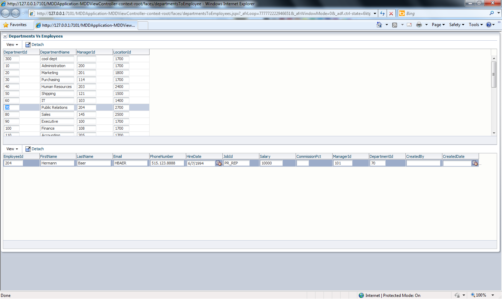The height and width of the screenshot is (299, 502).
Task: Click the RSS feeds icon in the browser toolbar
Action: (394, 25)
